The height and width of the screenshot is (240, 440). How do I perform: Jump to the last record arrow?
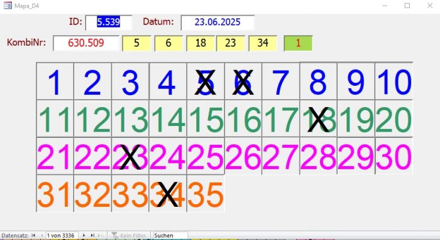click(92, 236)
